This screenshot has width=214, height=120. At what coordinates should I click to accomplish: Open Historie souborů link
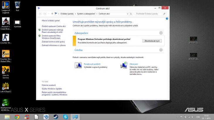pyautogui.click(x=49, y=85)
